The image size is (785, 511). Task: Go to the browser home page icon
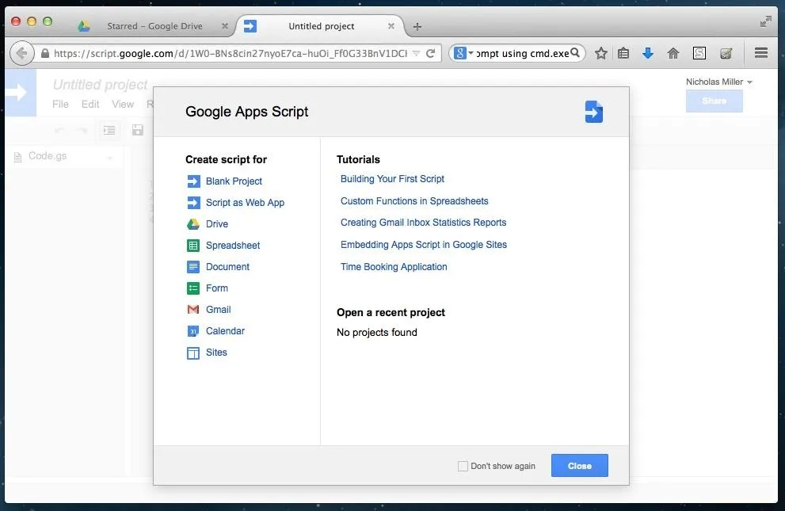coord(673,53)
